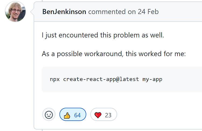Click the red heart emoji icon
This screenshot has width=202, height=131.
pos(98,115)
